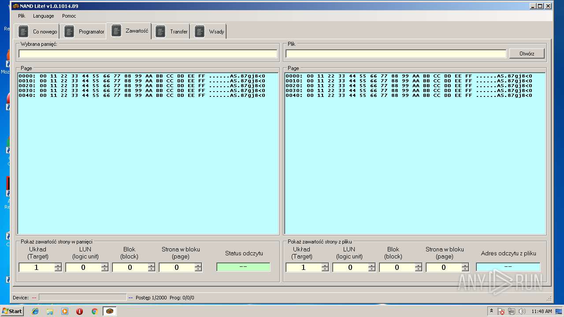Image resolution: width=564 pixels, height=317 pixels.
Task: Decrease memory LUN spinner value
Action: [104, 269]
